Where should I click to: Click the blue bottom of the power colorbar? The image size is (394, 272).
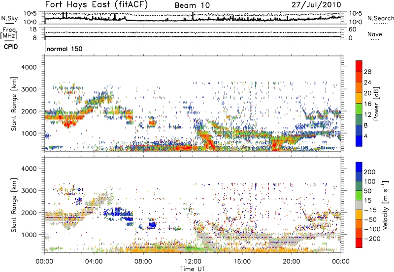coord(359,141)
